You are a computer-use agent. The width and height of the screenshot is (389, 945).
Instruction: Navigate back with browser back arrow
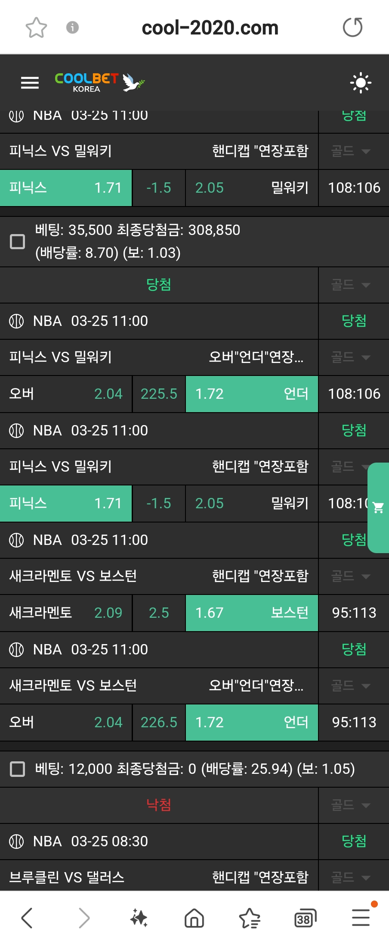[27, 917]
